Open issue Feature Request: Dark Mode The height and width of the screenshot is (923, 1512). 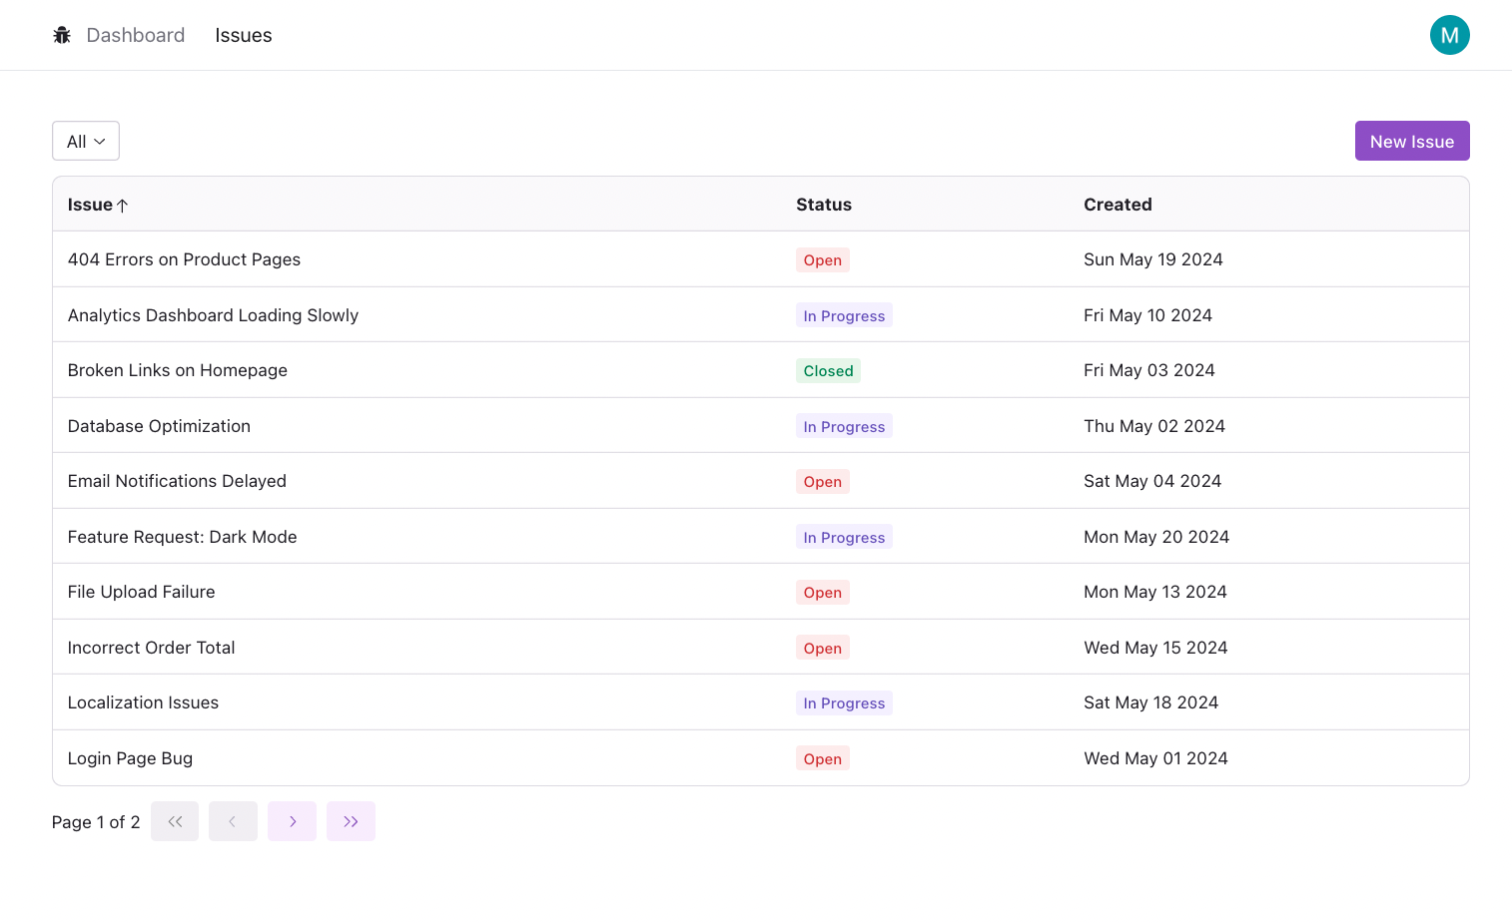click(183, 537)
